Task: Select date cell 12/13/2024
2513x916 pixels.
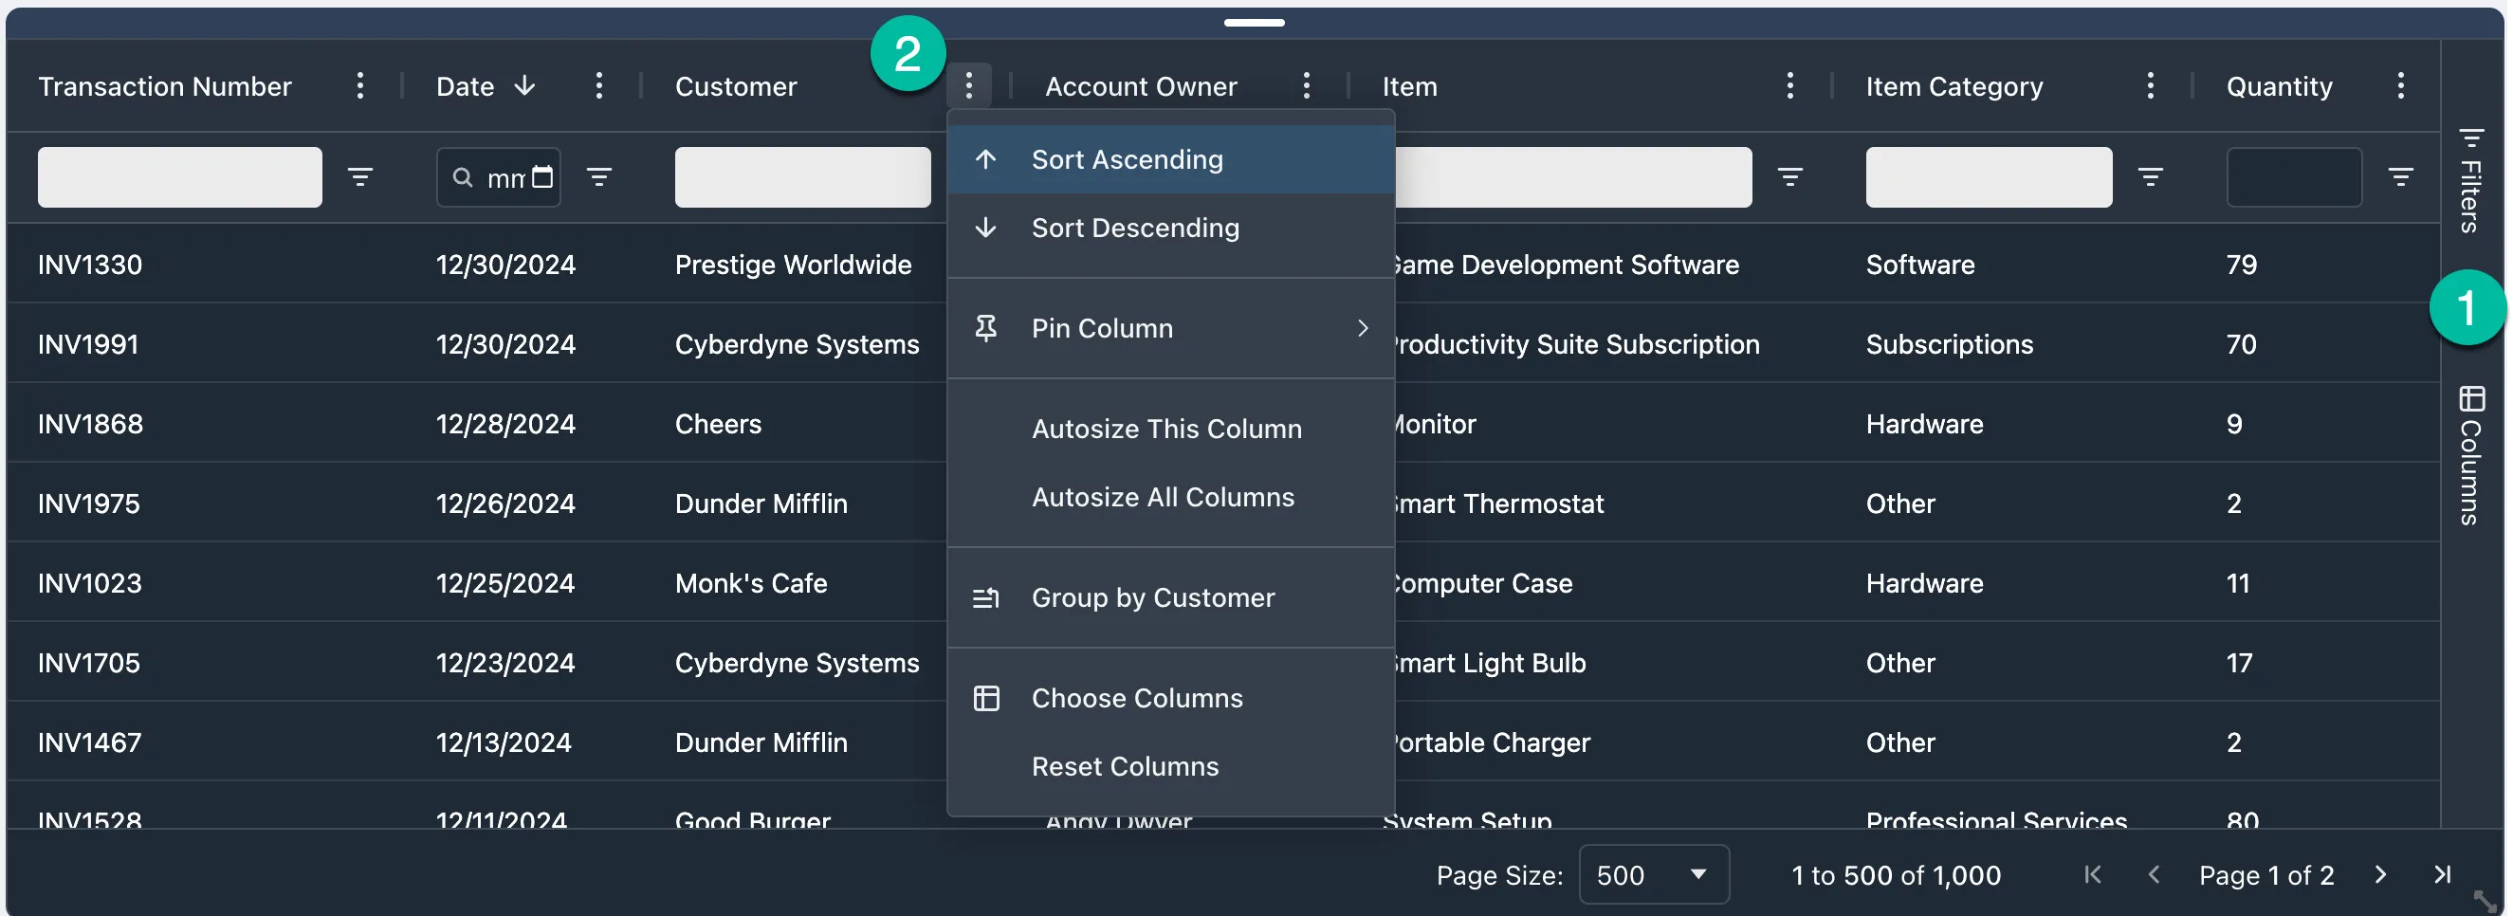Action: (504, 742)
